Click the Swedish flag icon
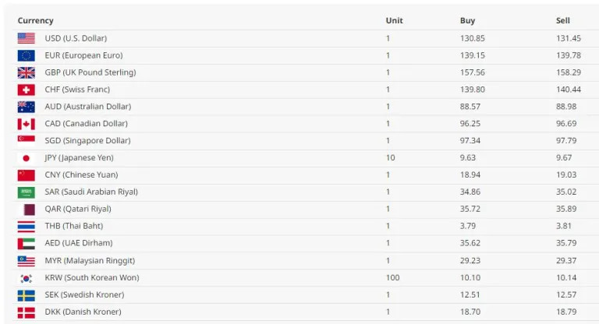 point(26,295)
